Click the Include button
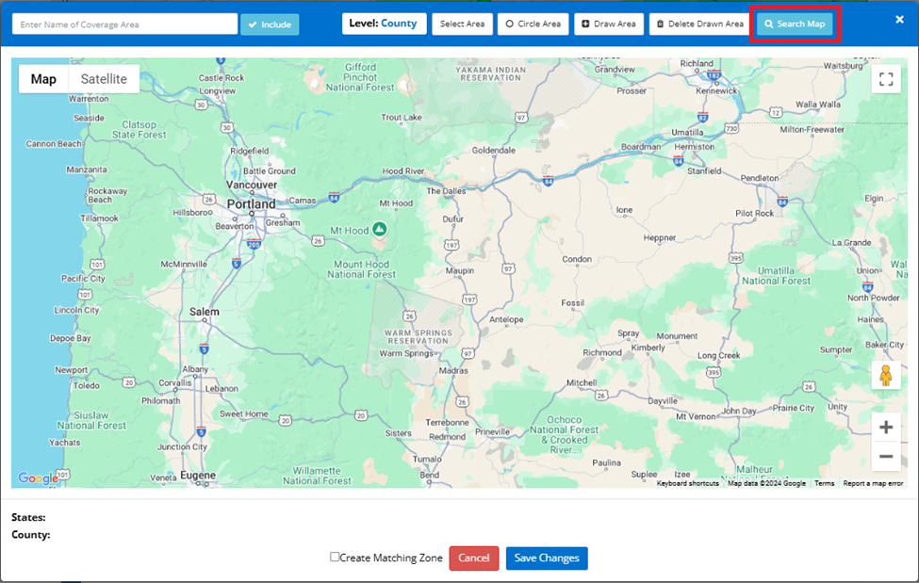Screen dimensions: 919x583 [270, 24]
